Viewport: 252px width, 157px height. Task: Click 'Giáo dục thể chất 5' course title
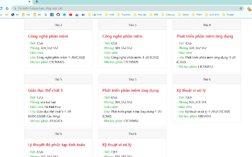[x=45, y=90]
